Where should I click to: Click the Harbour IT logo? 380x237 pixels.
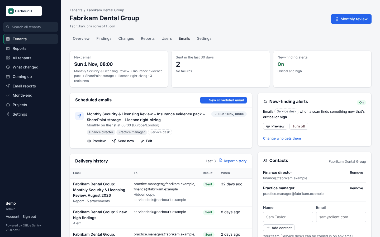click(x=24, y=11)
